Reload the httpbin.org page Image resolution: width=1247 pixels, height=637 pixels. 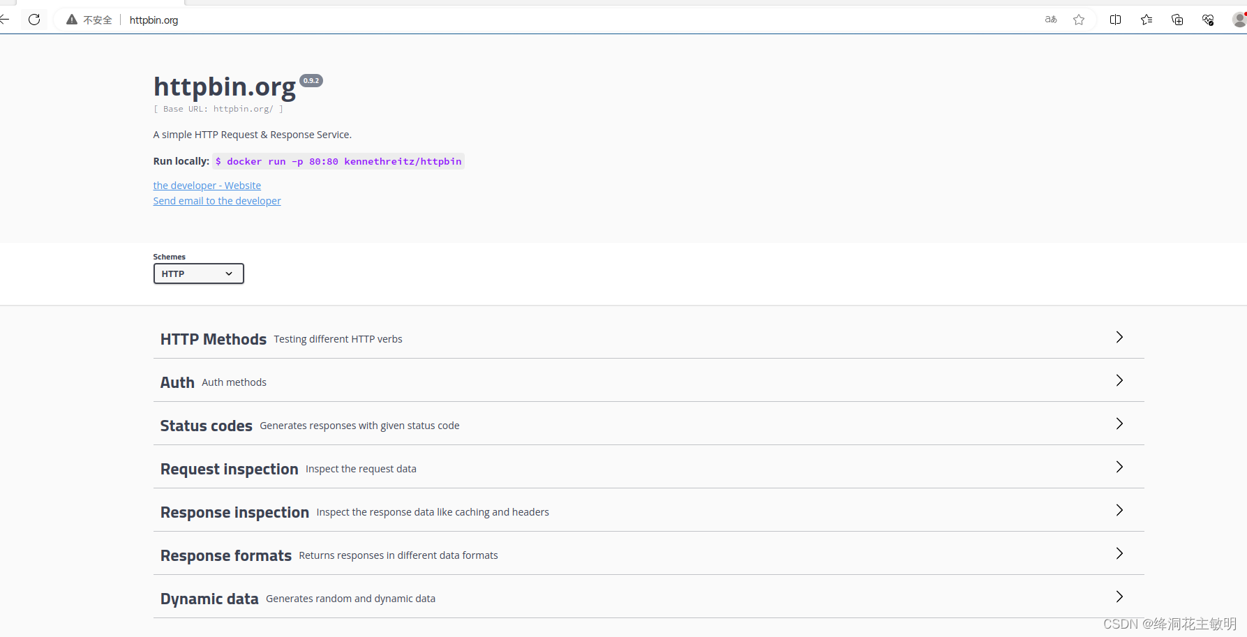(34, 20)
